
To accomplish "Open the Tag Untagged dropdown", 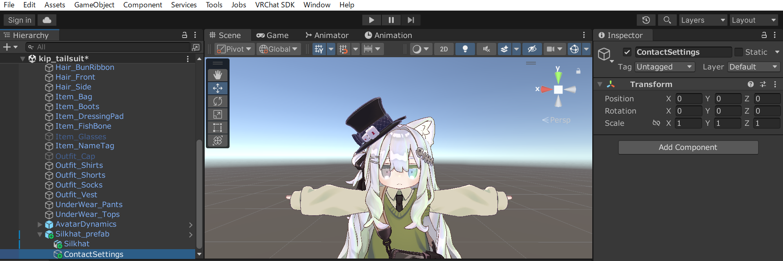I will [665, 67].
